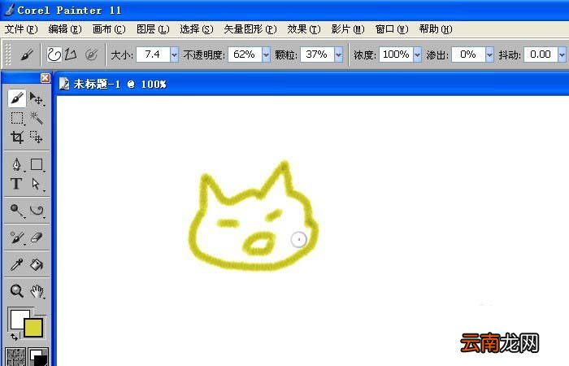This screenshot has height=366, width=569.
Task: Select the white additional color swatch
Action: [x=17, y=317]
